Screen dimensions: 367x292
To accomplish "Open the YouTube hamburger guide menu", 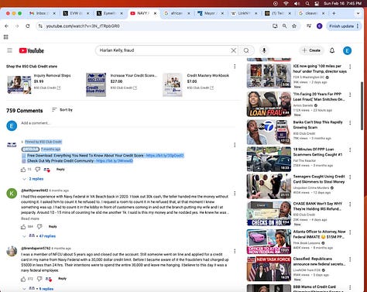I will coord(9,50).
